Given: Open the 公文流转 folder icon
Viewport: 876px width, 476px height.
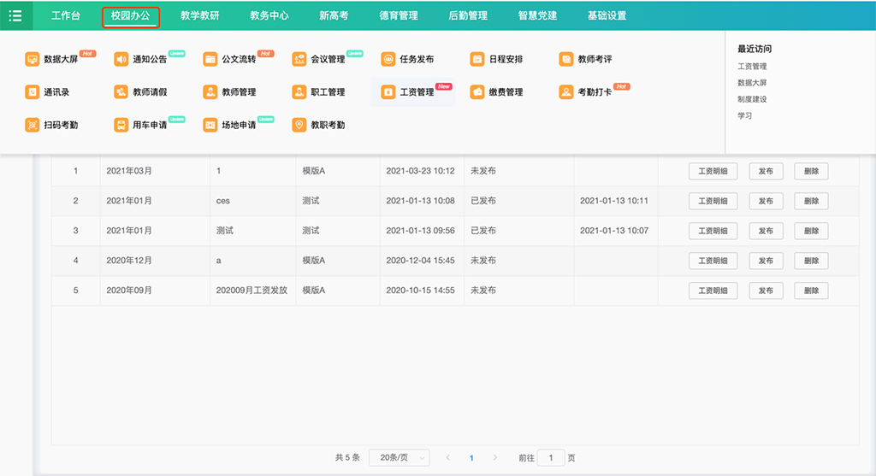Looking at the screenshot, I should [x=210, y=59].
